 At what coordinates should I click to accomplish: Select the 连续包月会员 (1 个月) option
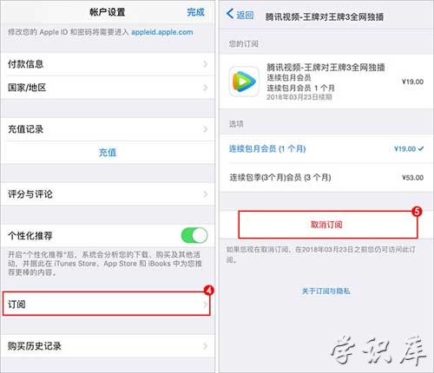pyautogui.click(x=326, y=149)
